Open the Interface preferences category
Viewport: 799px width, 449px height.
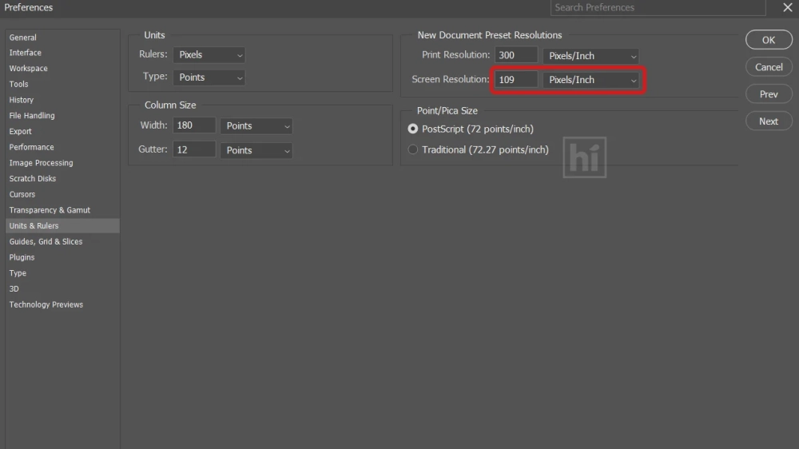pyautogui.click(x=26, y=53)
